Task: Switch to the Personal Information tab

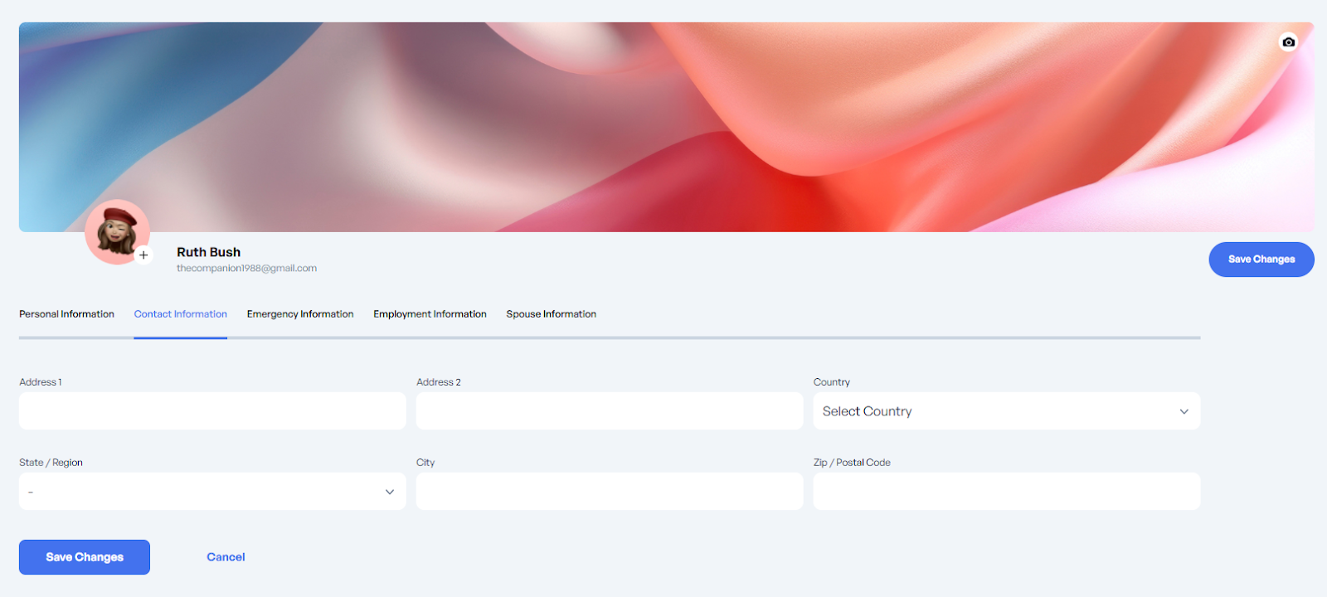Action: click(66, 314)
